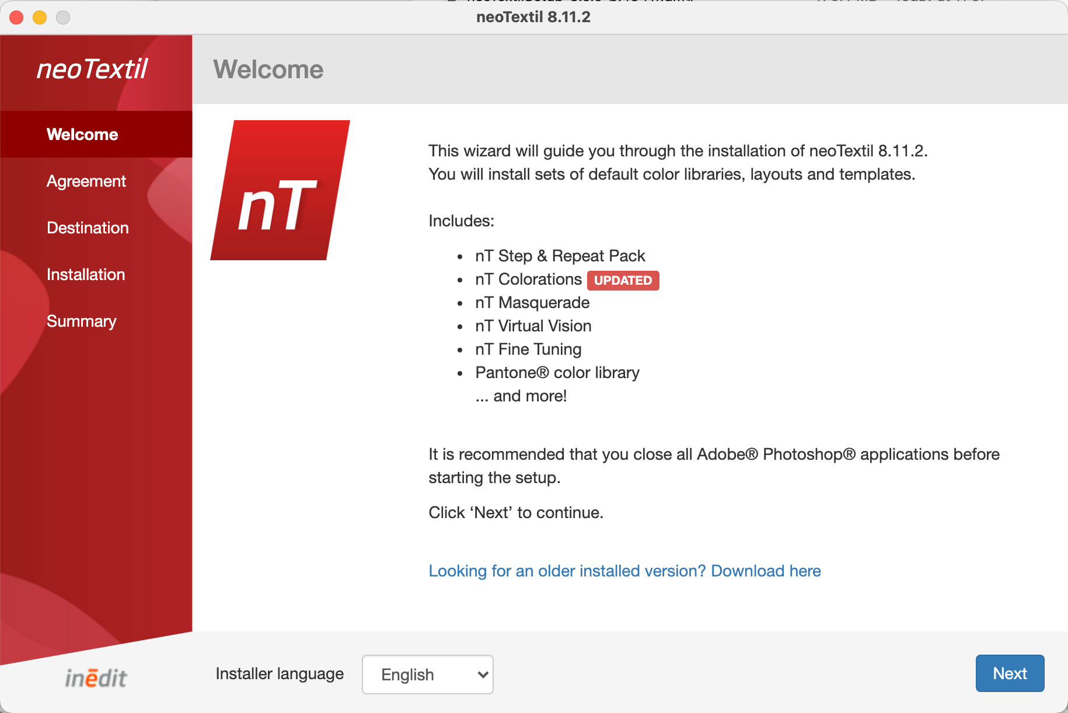Click the 'Includes:' label
The width and height of the screenshot is (1068, 713).
click(x=461, y=221)
